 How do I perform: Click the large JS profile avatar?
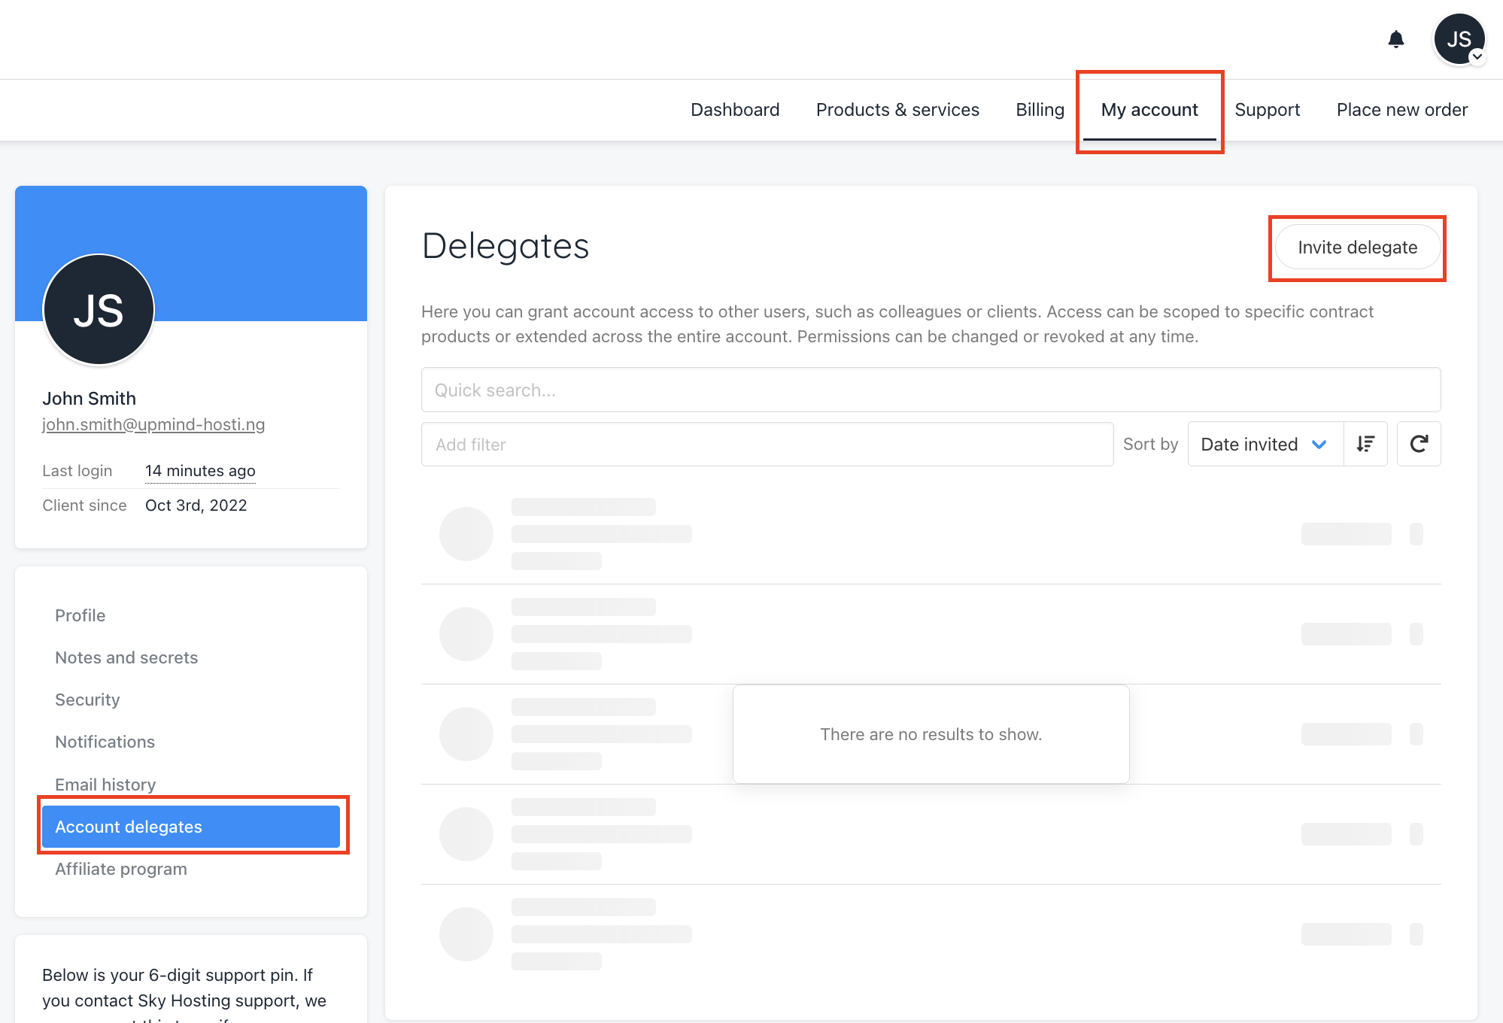point(99,310)
